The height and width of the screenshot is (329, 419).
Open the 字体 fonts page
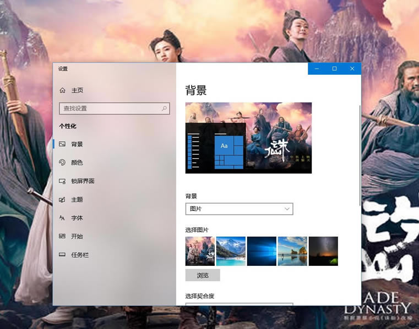click(77, 218)
